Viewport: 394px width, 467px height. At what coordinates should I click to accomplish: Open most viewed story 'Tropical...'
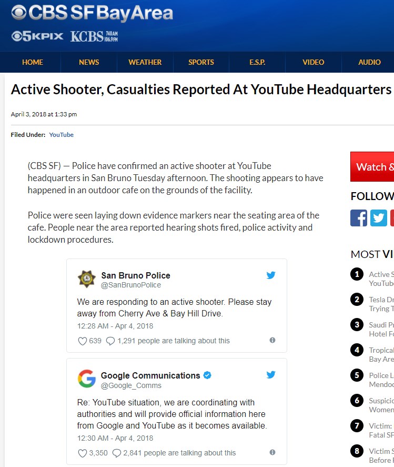(381, 354)
